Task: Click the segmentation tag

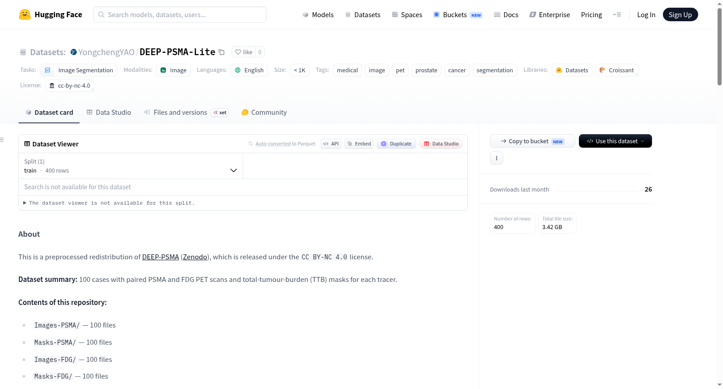Action: click(x=495, y=70)
